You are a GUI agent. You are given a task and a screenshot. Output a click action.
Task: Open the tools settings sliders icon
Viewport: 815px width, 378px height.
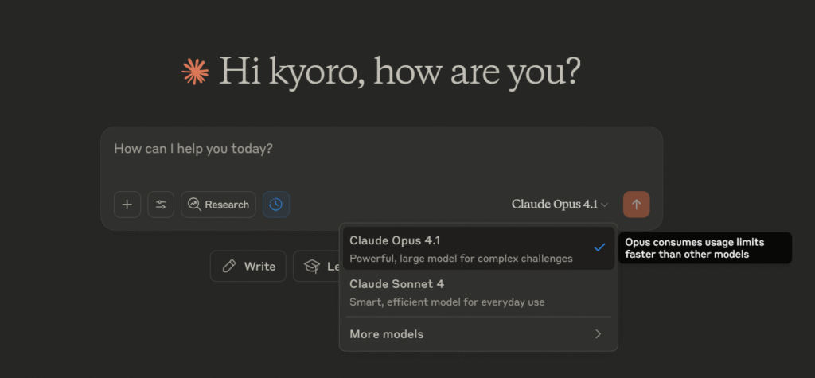tap(161, 205)
